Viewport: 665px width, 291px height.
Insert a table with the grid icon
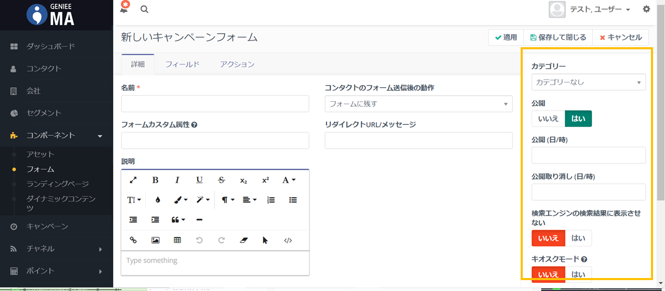177,240
